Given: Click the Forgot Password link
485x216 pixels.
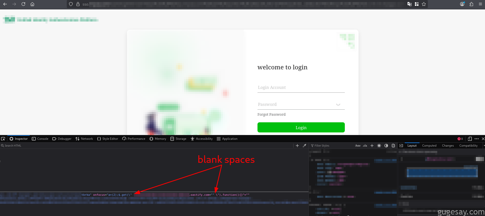Looking at the screenshot, I should coord(271,114).
